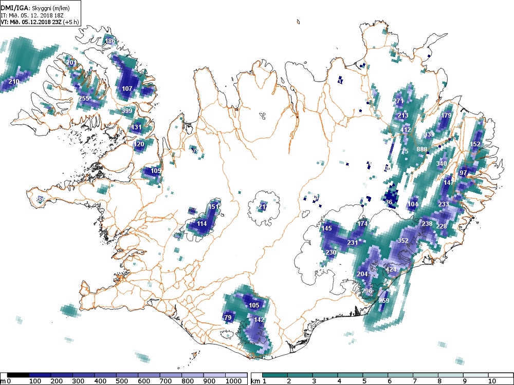Click the visibility value 259
The image size is (514, 385).
coord(384,300)
